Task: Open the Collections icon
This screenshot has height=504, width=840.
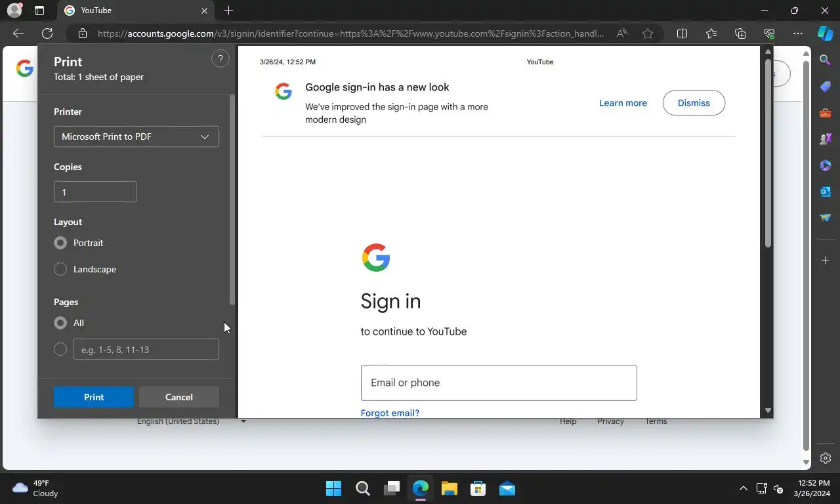Action: coord(740,33)
